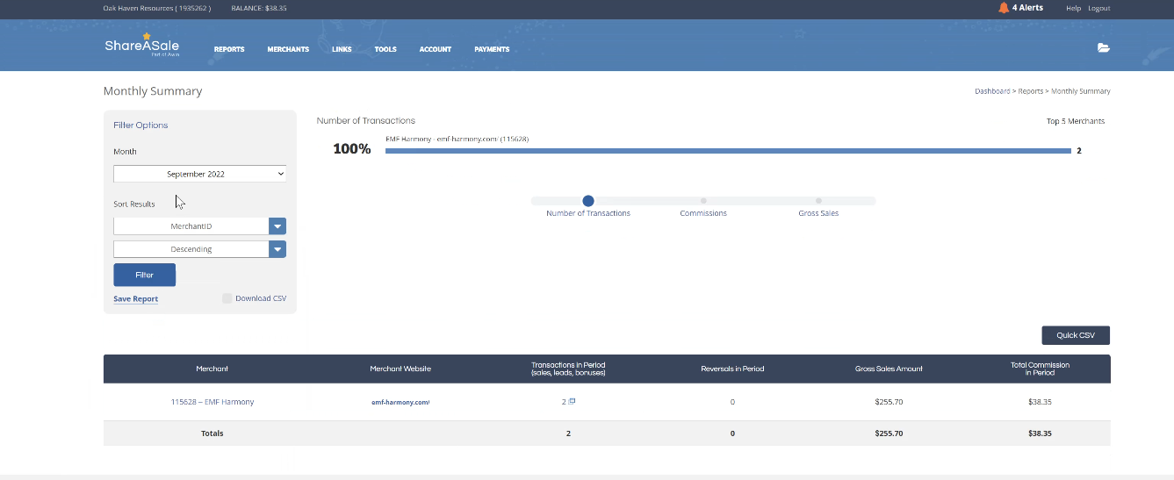The height and width of the screenshot is (480, 1174).
Task: Open the TOOLS menu
Action: coord(385,49)
